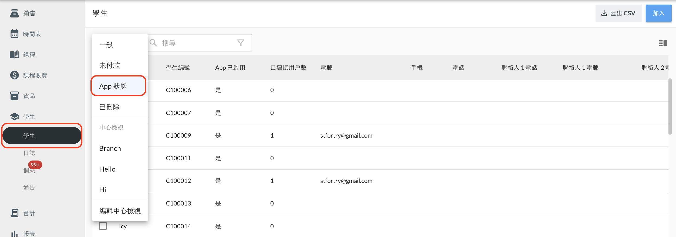This screenshot has width=676, height=237.
Task: Click student number C100011
Action: coord(178,158)
